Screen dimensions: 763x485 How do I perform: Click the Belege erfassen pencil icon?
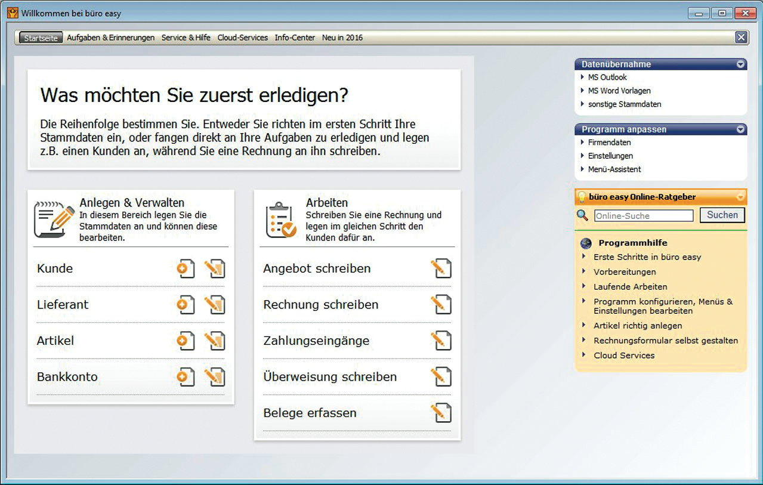click(441, 413)
